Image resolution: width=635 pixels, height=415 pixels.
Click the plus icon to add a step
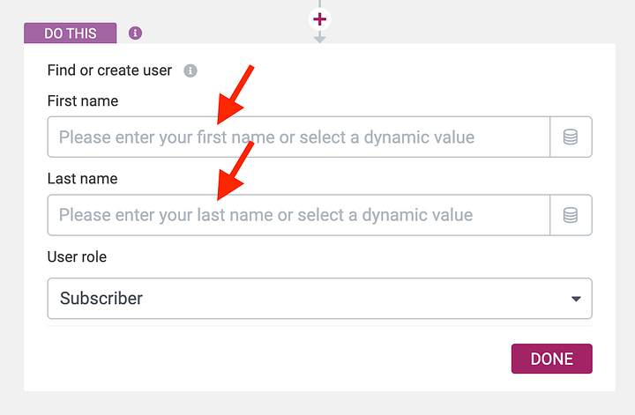coord(320,19)
